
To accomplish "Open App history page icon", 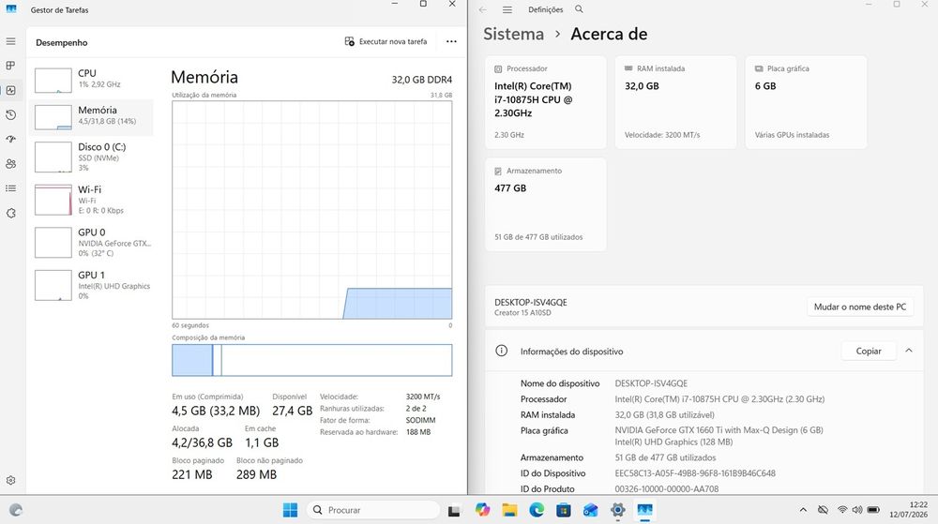I will click(x=10, y=114).
